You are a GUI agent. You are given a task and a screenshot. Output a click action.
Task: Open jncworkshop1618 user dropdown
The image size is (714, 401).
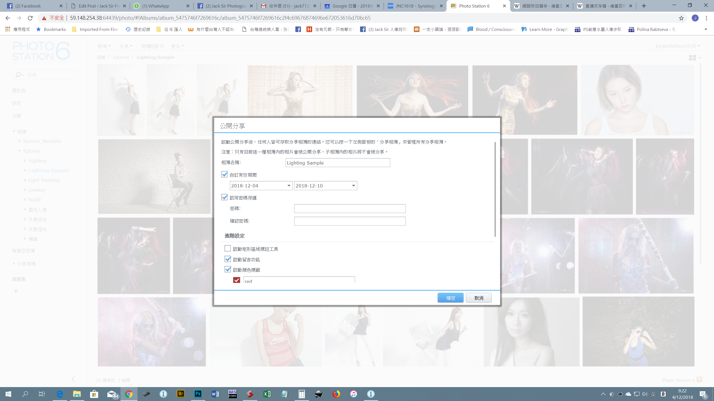pos(678,46)
